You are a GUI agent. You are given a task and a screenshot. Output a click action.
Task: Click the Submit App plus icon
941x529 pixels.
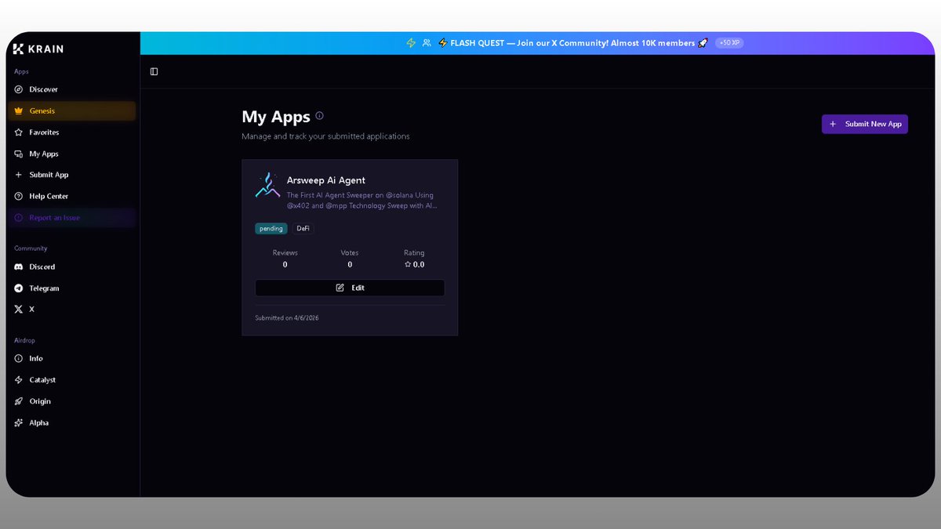click(x=19, y=175)
